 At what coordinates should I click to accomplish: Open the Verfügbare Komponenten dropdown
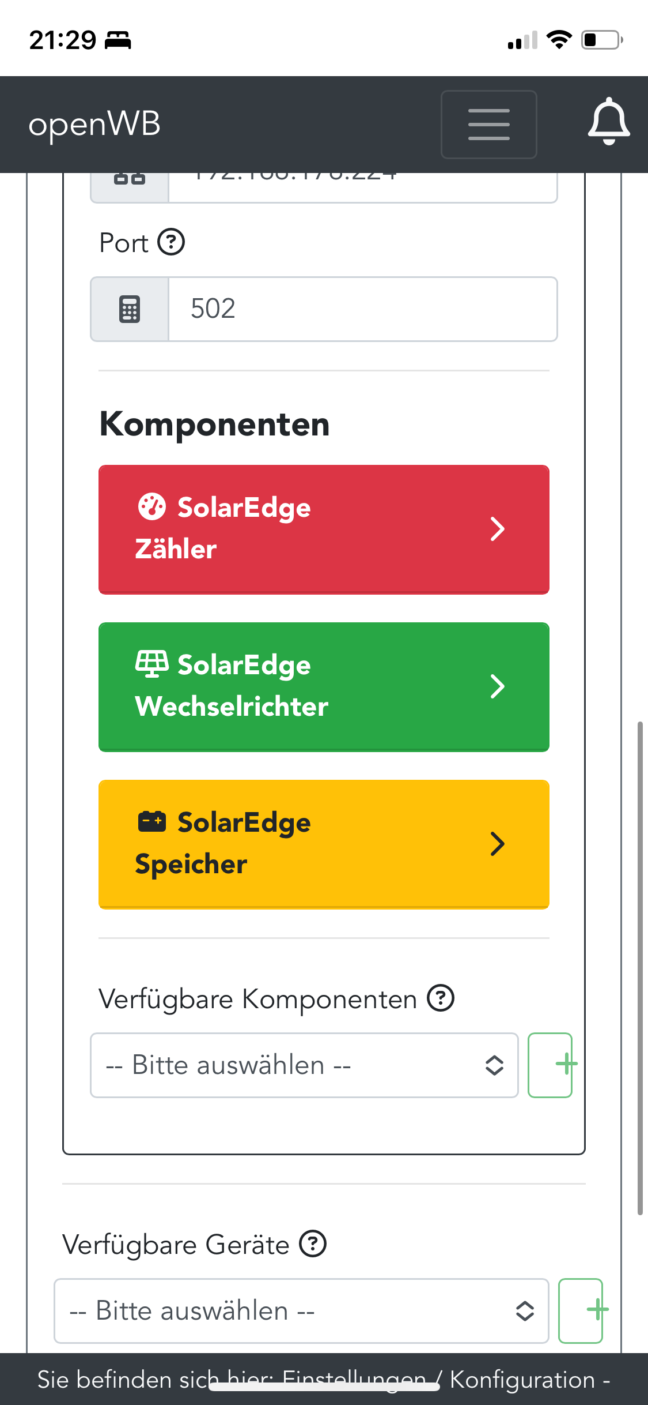(304, 1065)
